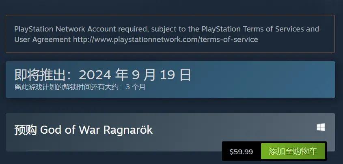
Task: Click the PlayStation Network Account required notice
Action: [167, 34]
